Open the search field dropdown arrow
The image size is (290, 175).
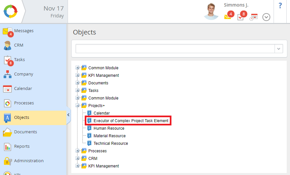tap(279, 49)
